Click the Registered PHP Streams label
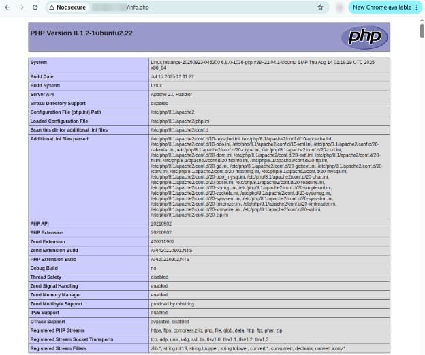This screenshot has width=425, height=355. [57, 330]
